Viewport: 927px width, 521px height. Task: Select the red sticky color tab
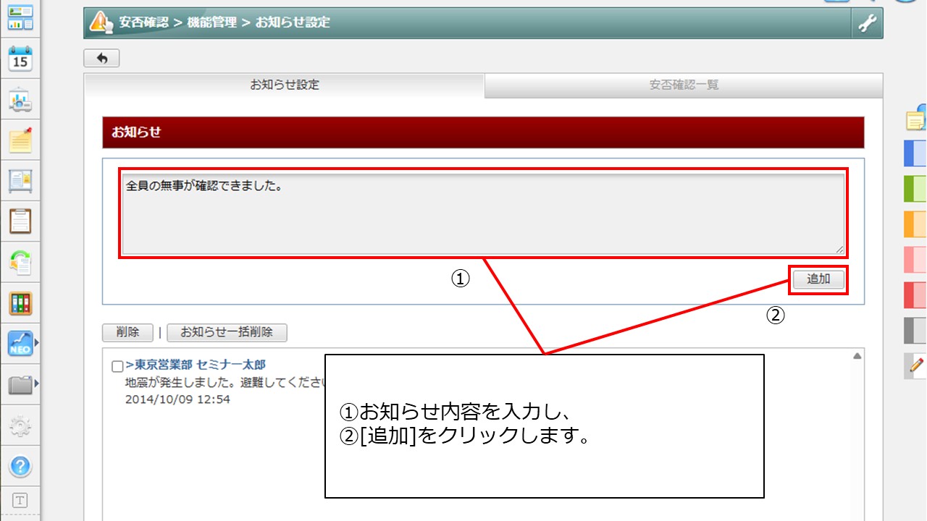pyautogui.click(x=915, y=295)
